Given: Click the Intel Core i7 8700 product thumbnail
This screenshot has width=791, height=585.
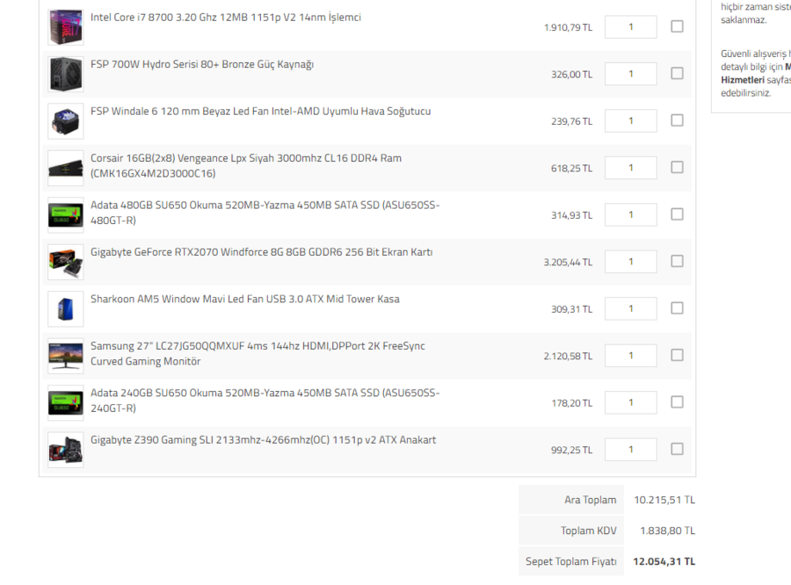Looking at the screenshot, I should (x=66, y=27).
